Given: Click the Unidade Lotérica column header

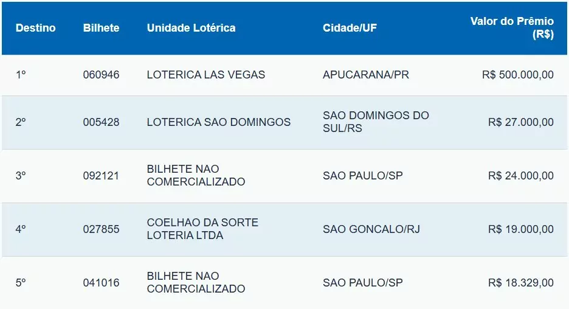Looking at the screenshot, I should click(x=191, y=28).
